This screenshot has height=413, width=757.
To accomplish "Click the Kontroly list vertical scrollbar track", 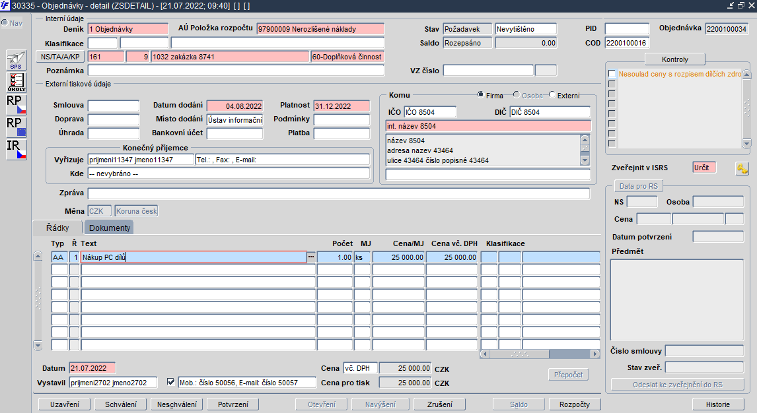I will [x=747, y=109].
